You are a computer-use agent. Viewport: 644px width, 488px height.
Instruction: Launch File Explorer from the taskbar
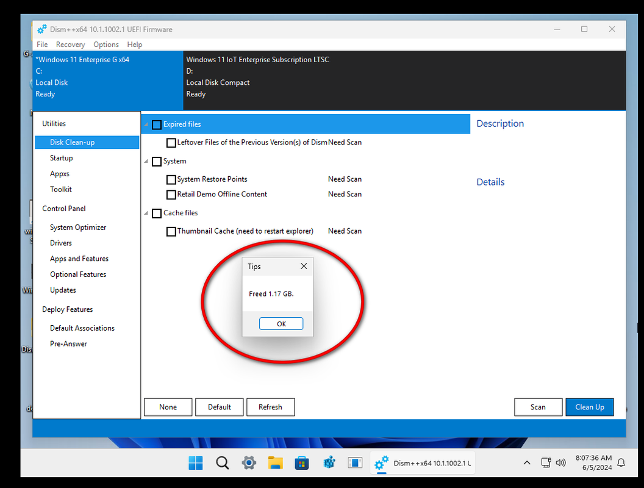point(275,463)
